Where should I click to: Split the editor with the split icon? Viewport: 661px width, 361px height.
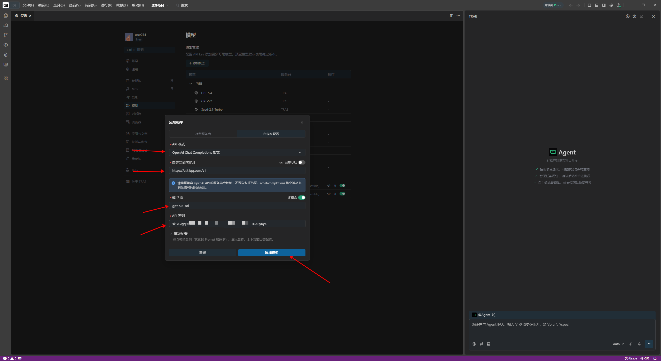[x=452, y=16]
